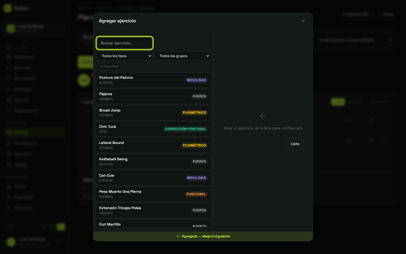The image size is (406, 254).
Task: Select the Pájaros exercise
Action: pyautogui.click(x=153, y=97)
